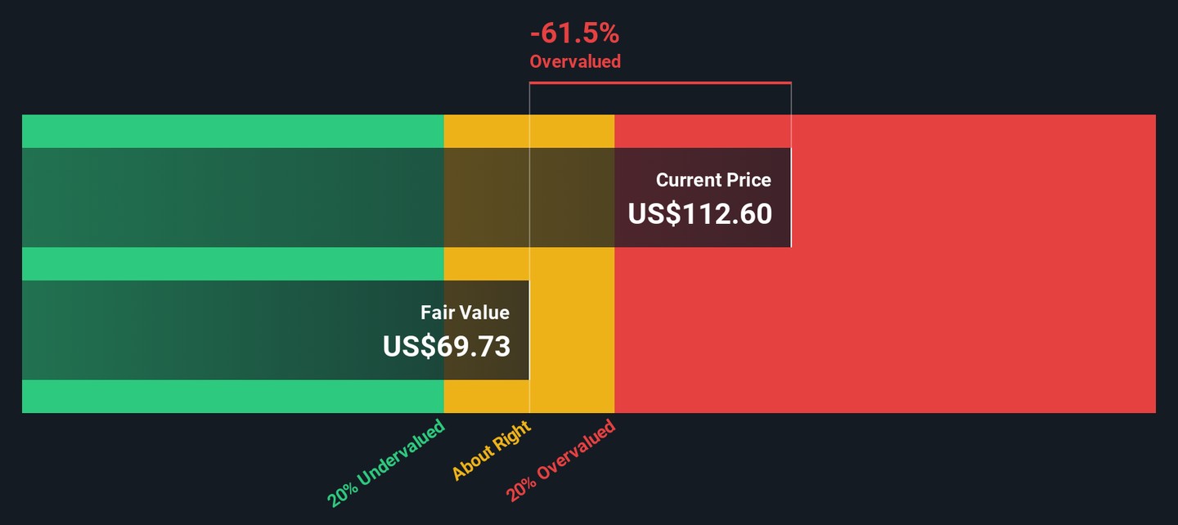The image size is (1178, 525).
Task: Click the About Right axis label
Action: (492, 451)
